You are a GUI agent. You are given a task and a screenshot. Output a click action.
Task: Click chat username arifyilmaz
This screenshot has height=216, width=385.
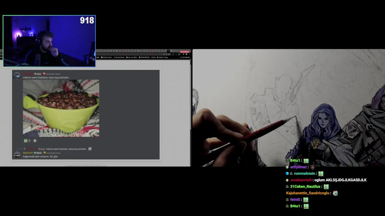click(x=298, y=167)
